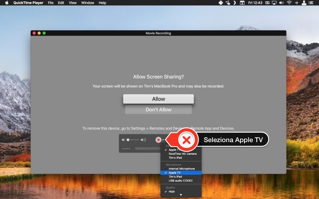Click the down arrow at dropdown bottom

[x=181, y=195]
